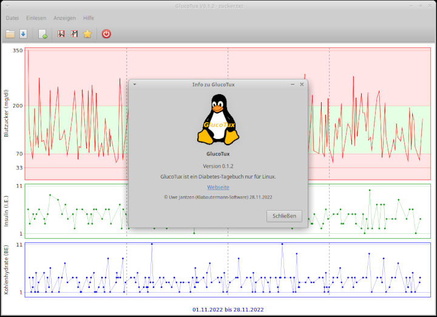437x317 pixels.
Task: Click the 'Insulin (I.E.)' axis label
Action: point(6,211)
